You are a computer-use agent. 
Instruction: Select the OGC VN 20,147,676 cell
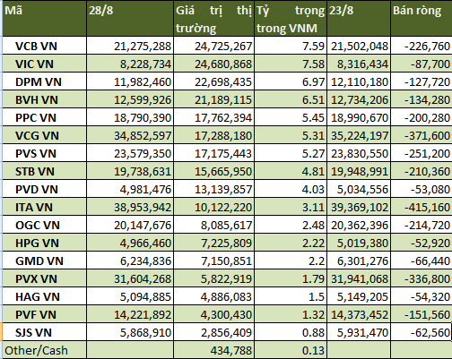[130, 225]
